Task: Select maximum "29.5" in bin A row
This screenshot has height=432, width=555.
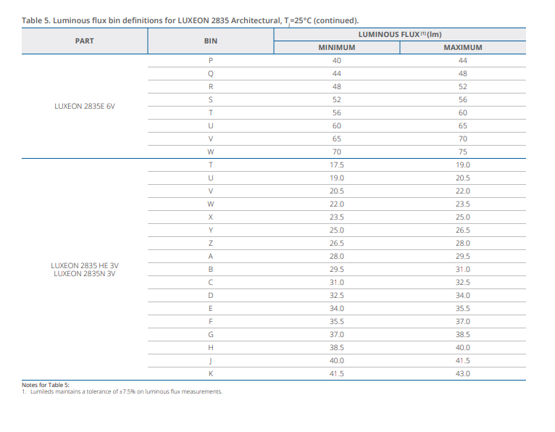Action: tap(462, 257)
